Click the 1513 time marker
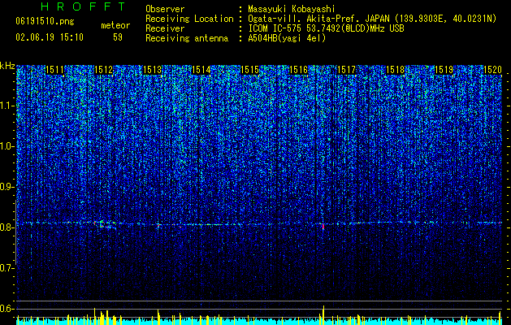The image size is (511, 325). tap(152, 69)
